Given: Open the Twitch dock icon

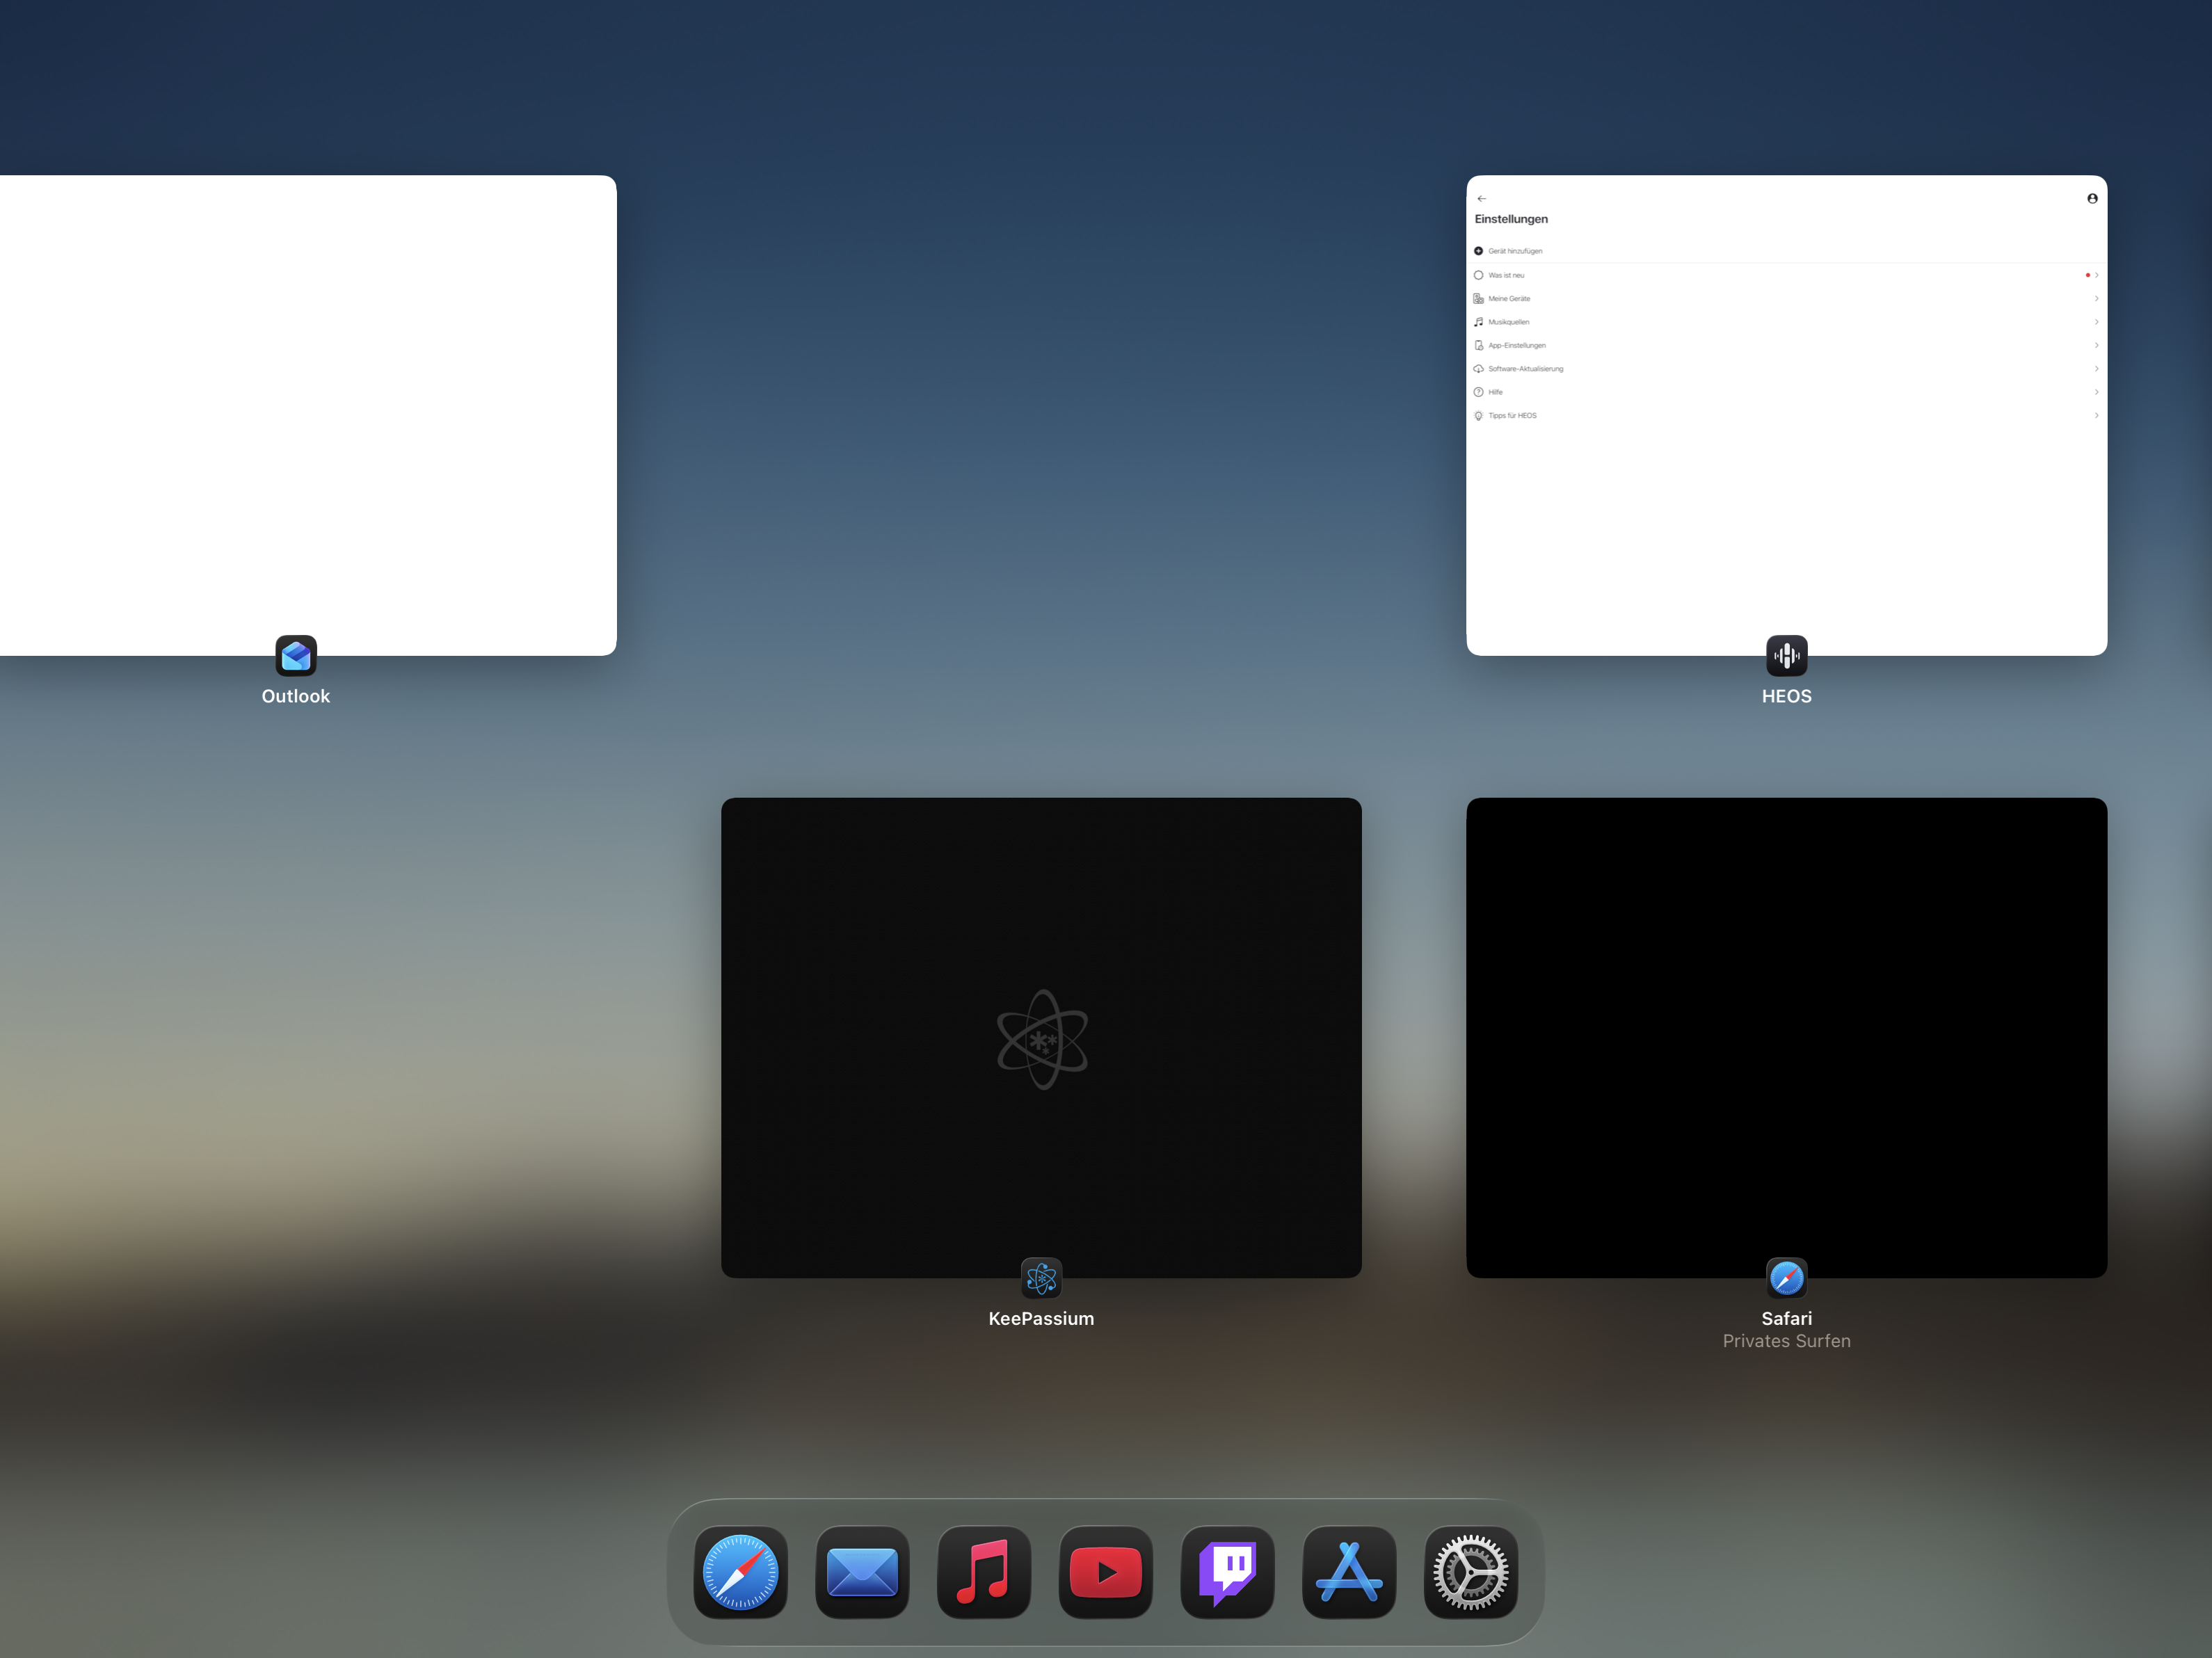Looking at the screenshot, I should click(1227, 1572).
